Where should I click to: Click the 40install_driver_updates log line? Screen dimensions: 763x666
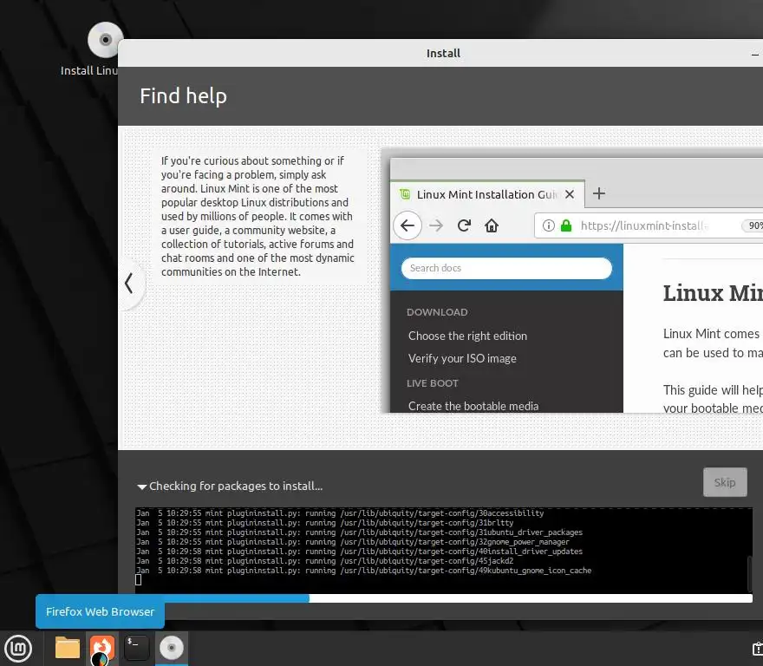(360, 552)
